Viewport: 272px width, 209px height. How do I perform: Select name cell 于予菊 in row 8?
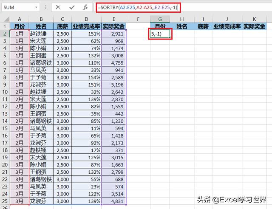click(41, 77)
